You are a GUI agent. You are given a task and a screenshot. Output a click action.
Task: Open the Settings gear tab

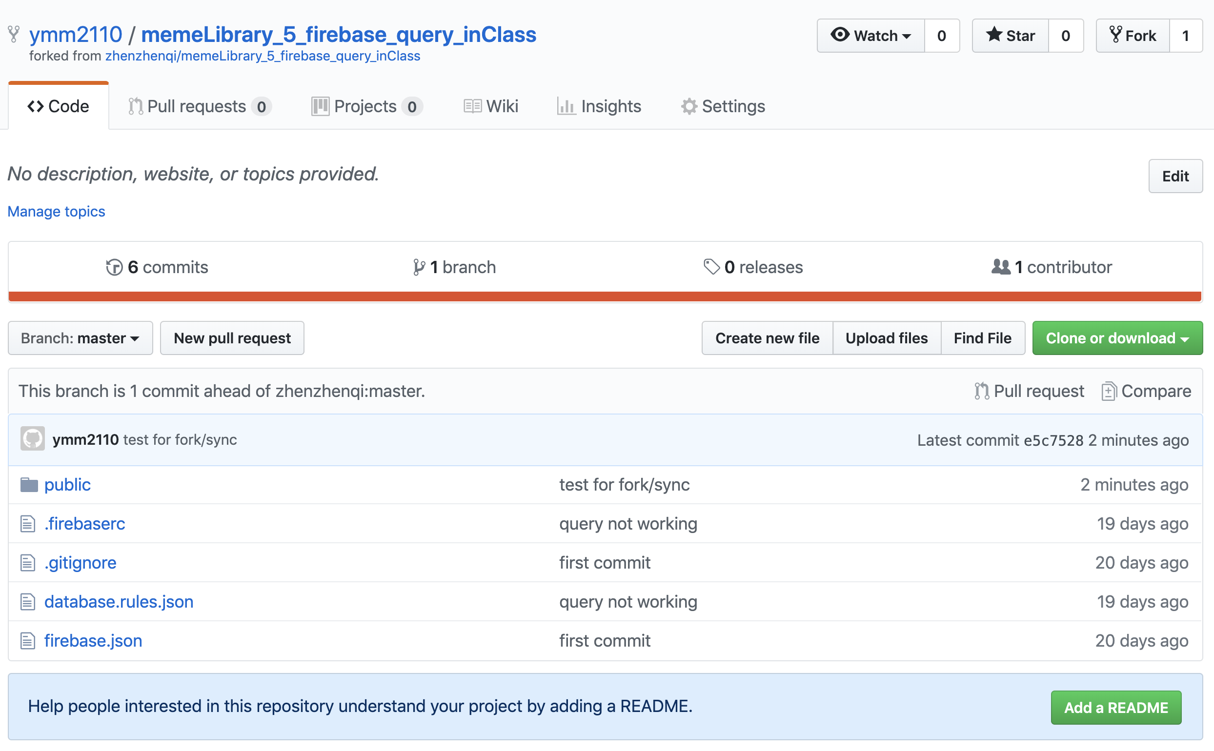pos(723,106)
